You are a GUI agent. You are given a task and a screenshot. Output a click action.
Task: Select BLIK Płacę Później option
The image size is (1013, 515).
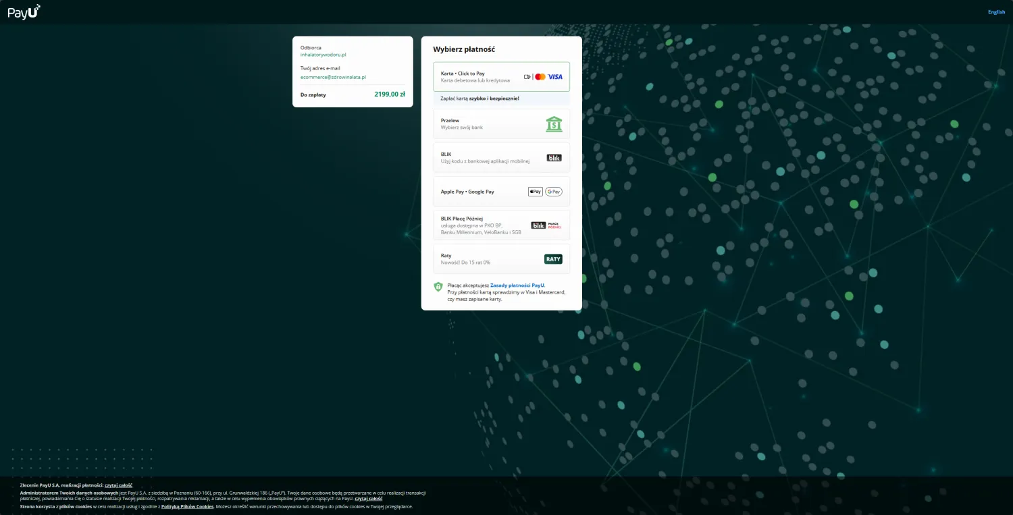(x=501, y=225)
